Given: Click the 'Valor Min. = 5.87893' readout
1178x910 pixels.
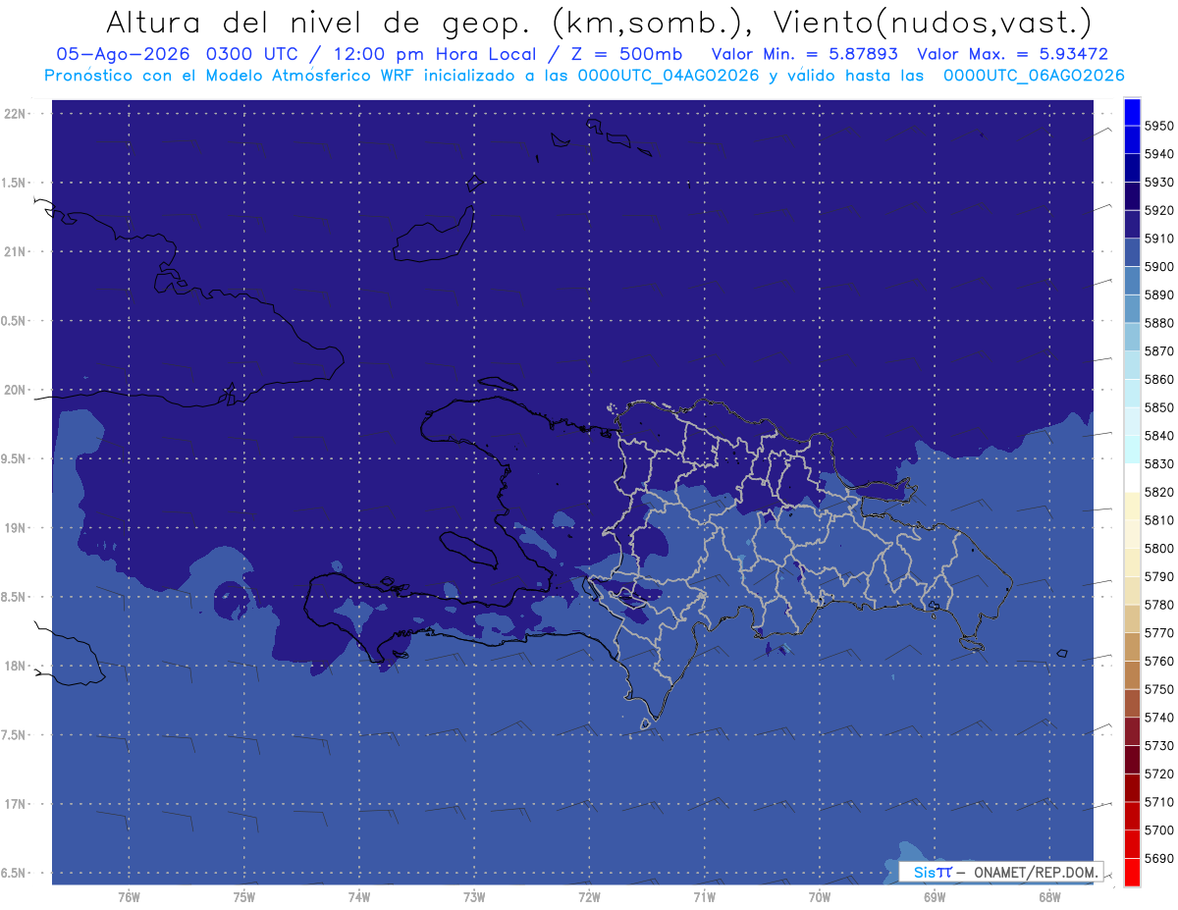Looking at the screenshot, I should (805, 54).
